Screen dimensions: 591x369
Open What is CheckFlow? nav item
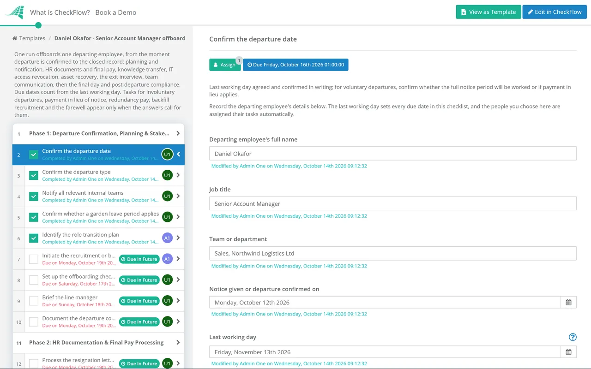(60, 12)
